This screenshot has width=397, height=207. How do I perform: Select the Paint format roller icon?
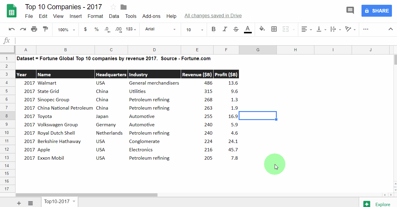pyautogui.click(x=45, y=29)
